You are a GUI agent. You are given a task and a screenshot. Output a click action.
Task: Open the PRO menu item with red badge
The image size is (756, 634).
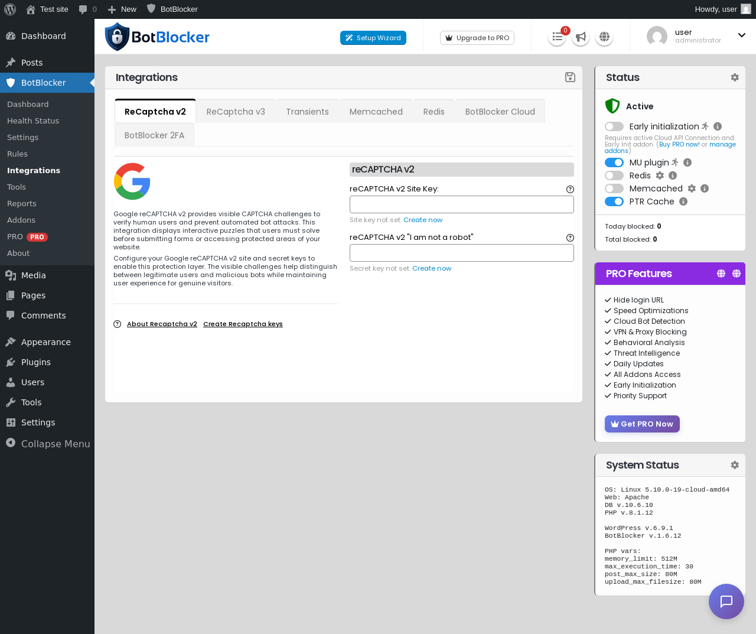tap(27, 236)
